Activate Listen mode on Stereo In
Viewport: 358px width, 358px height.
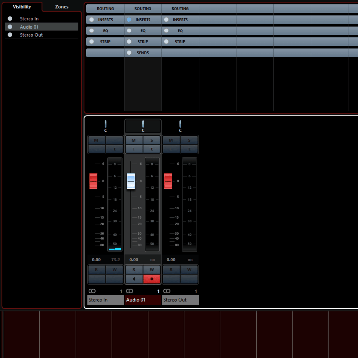[96, 149]
